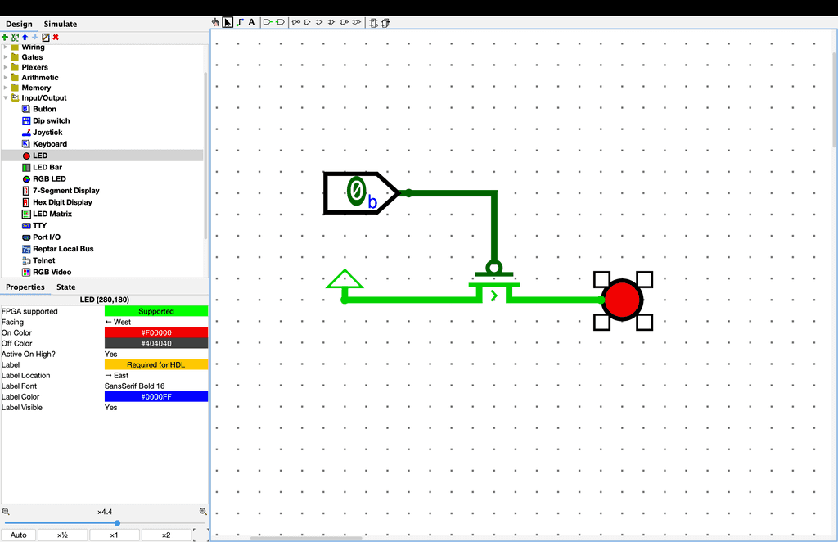
Task: Open the Facing dropdown showing West
Action: tap(155, 323)
